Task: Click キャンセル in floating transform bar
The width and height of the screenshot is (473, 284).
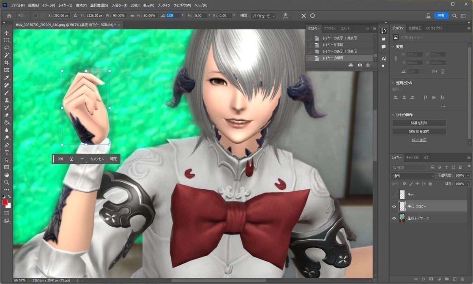Action: [97, 159]
